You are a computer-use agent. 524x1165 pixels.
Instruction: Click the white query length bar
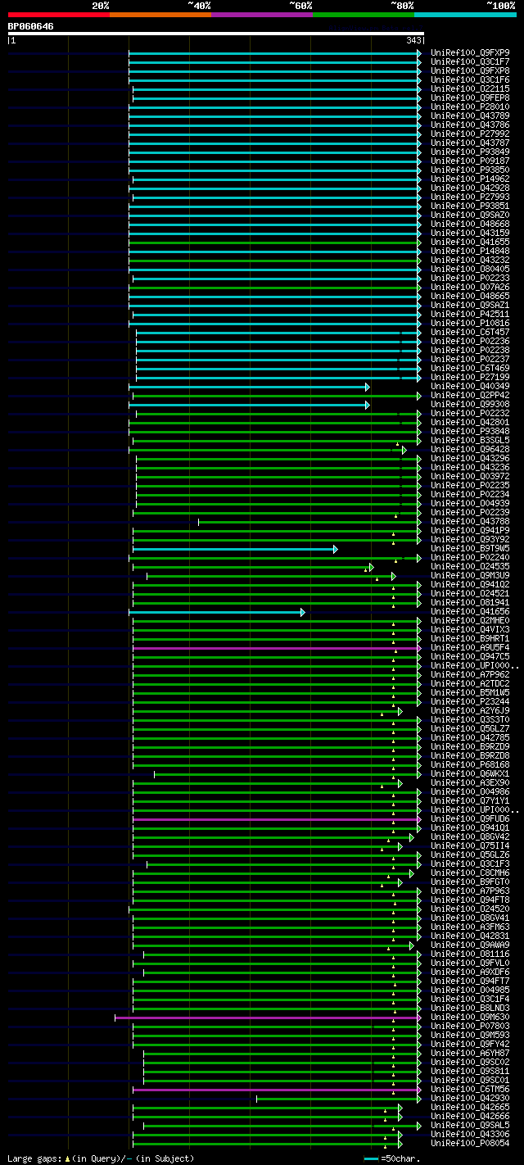tap(216, 34)
